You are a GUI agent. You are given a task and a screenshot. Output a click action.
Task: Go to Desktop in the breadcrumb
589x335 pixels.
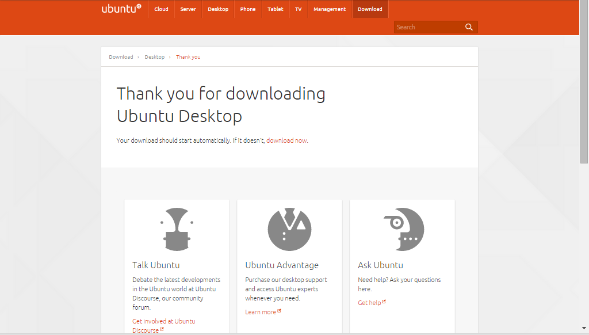pos(154,57)
